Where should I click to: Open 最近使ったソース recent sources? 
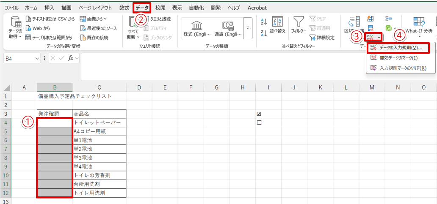pyautogui.click(x=98, y=28)
